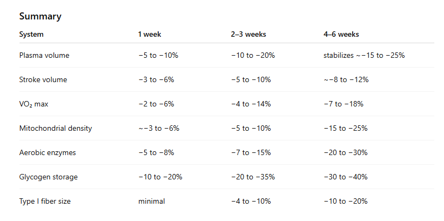Select the '~−8 to −12%' stroke volume cell

click(346, 79)
